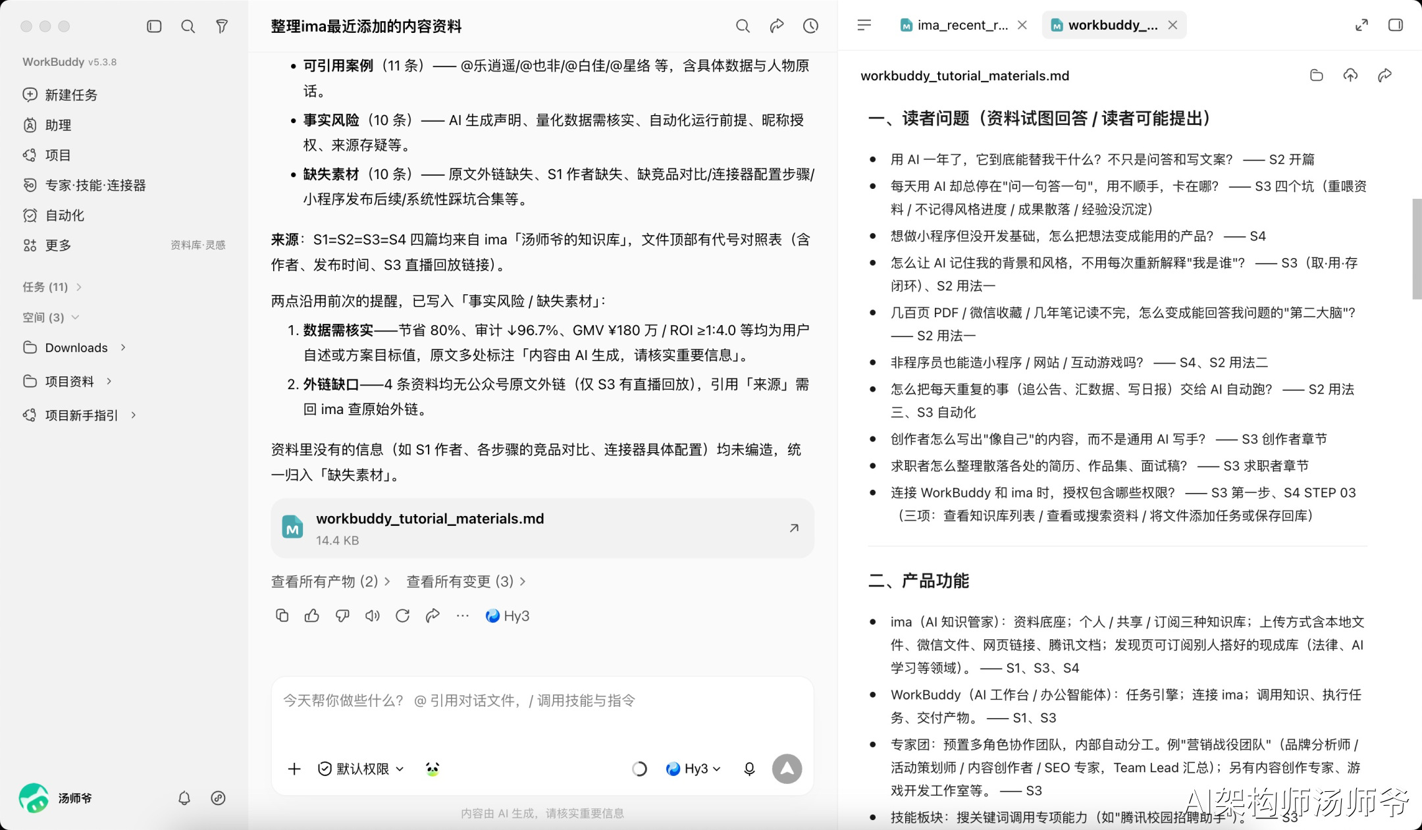Share the conversation from header
This screenshot has height=830, width=1422.
[x=777, y=26]
